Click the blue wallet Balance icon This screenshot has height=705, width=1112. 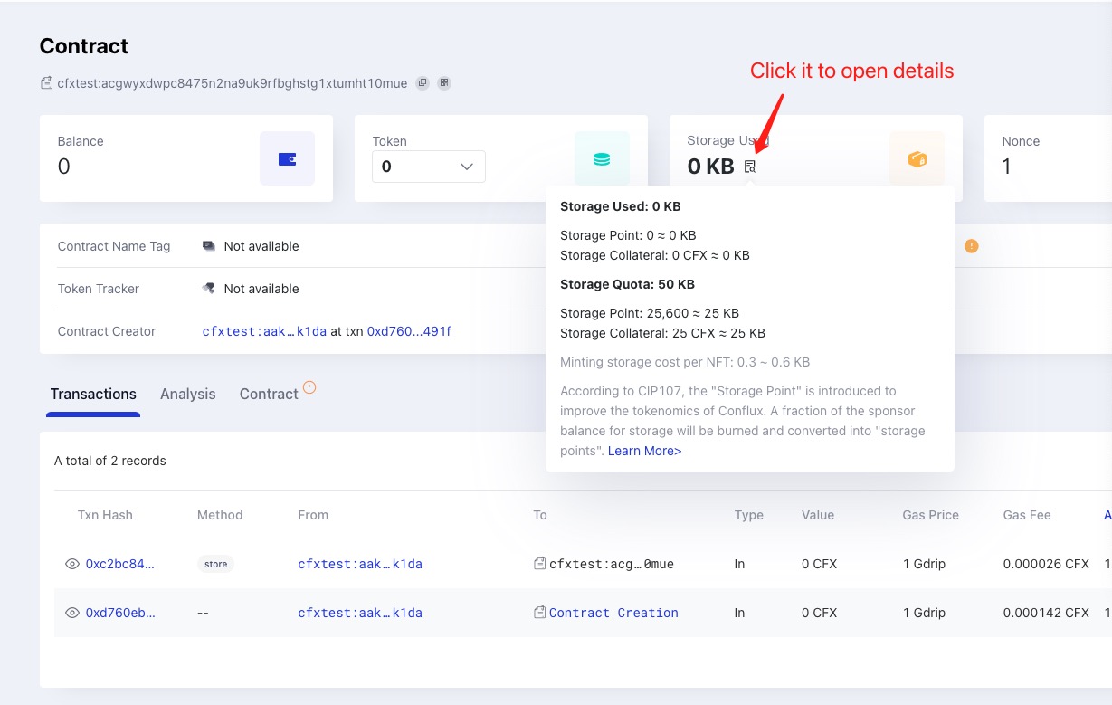point(287,159)
